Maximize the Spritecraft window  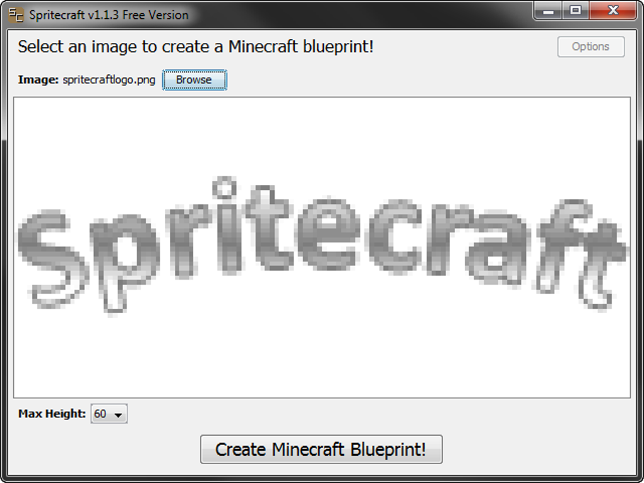pos(575,11)
